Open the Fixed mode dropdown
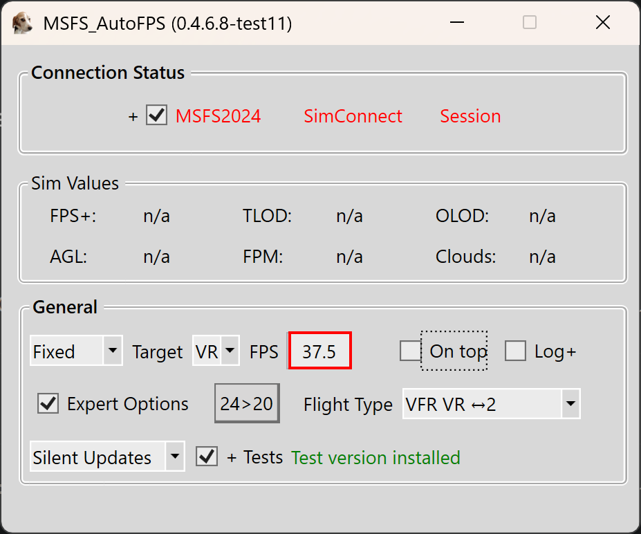 77,351
